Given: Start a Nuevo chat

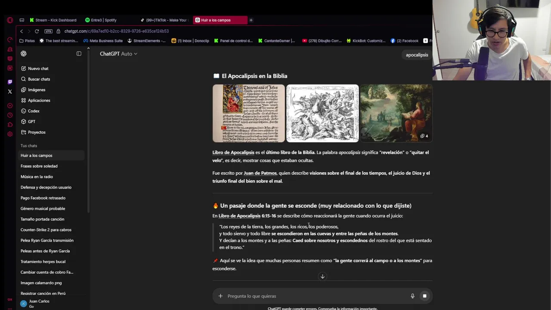Looking at the screenshot, I should click(x=52, y=68).
